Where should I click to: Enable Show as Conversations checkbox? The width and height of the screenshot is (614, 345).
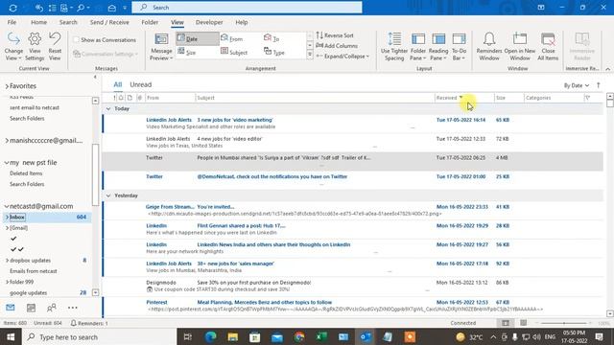77,40
